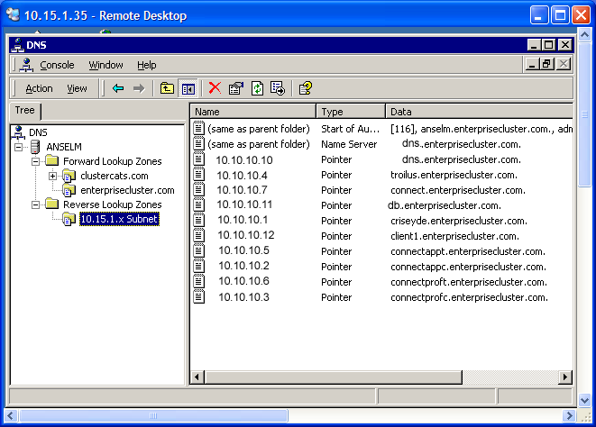Click the Refresh toolbar icon

[257, 88]
